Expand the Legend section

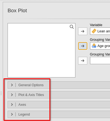(59, 114)
